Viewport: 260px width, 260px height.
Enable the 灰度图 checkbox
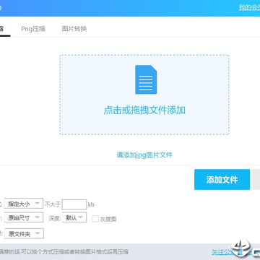tap(95, 219)
